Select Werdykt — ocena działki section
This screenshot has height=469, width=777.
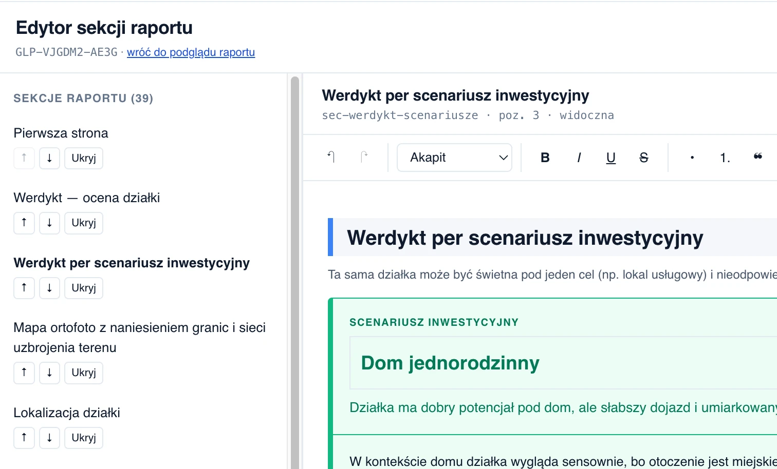click(x=87, y=198)
